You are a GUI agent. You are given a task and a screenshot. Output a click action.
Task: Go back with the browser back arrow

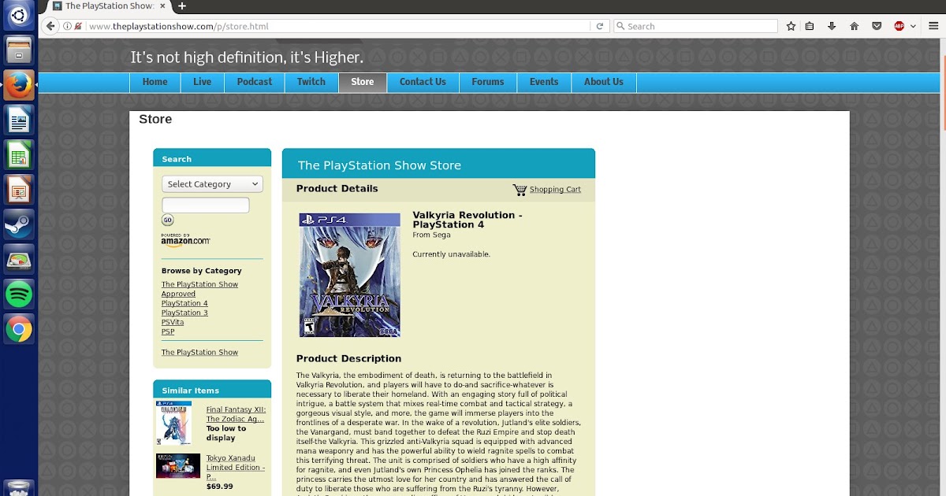click(51, 26)
